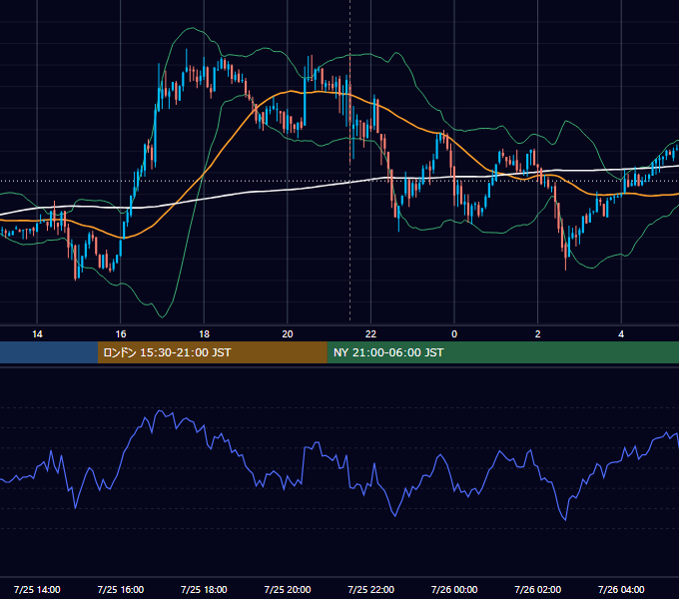Click hour label 20 on upper axis
The image size is (679, 599).
[288, 334]
